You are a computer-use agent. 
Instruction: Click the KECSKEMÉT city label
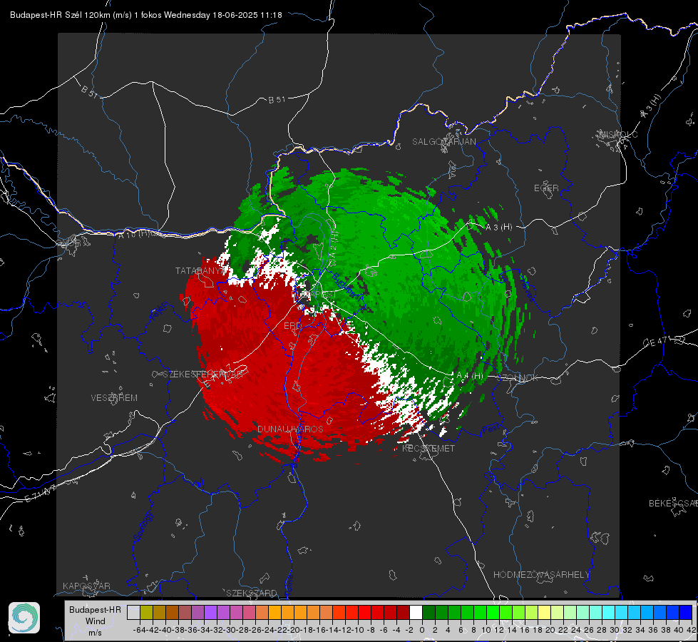click(428, 448)
